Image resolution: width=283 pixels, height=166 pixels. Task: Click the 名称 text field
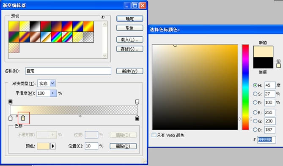68,71
